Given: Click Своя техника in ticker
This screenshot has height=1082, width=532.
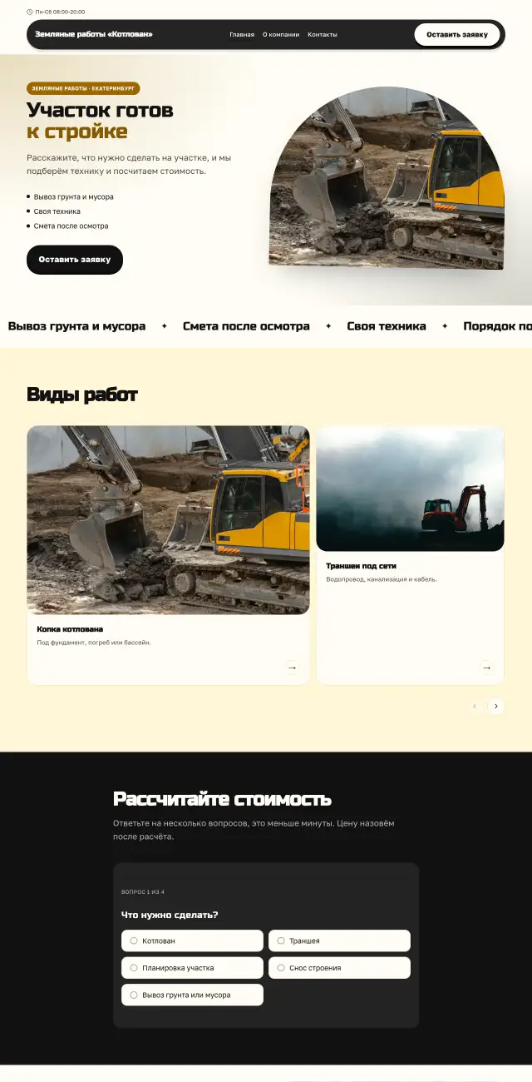Looking at the screenshot, I should [387, 326].
